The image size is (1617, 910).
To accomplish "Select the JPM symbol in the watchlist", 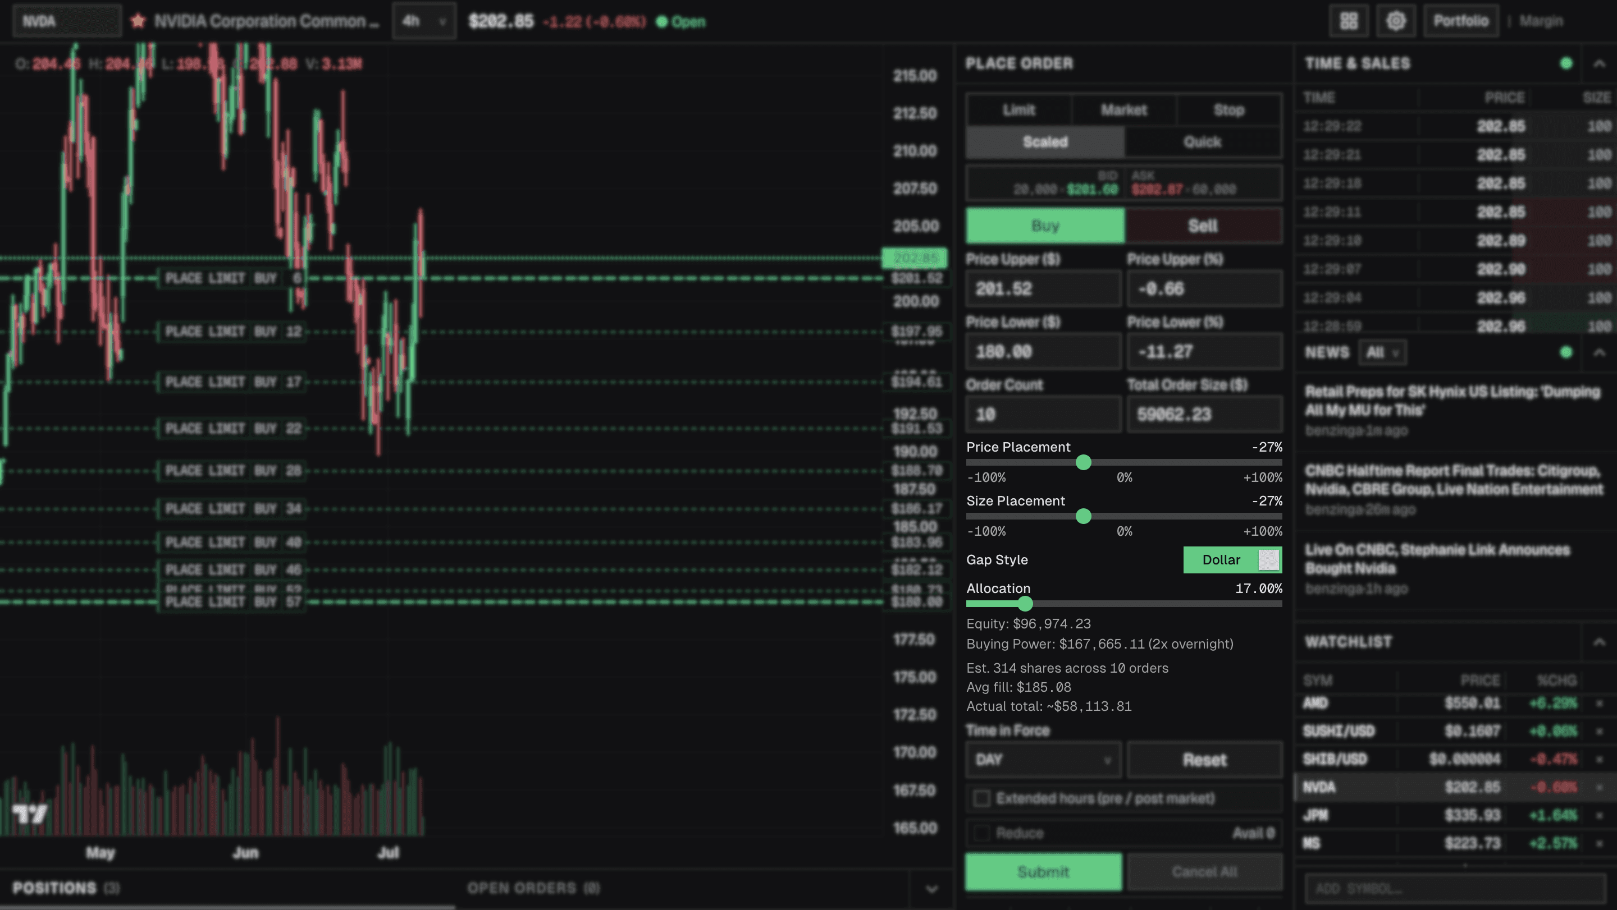I will [x=1315, y=815].
